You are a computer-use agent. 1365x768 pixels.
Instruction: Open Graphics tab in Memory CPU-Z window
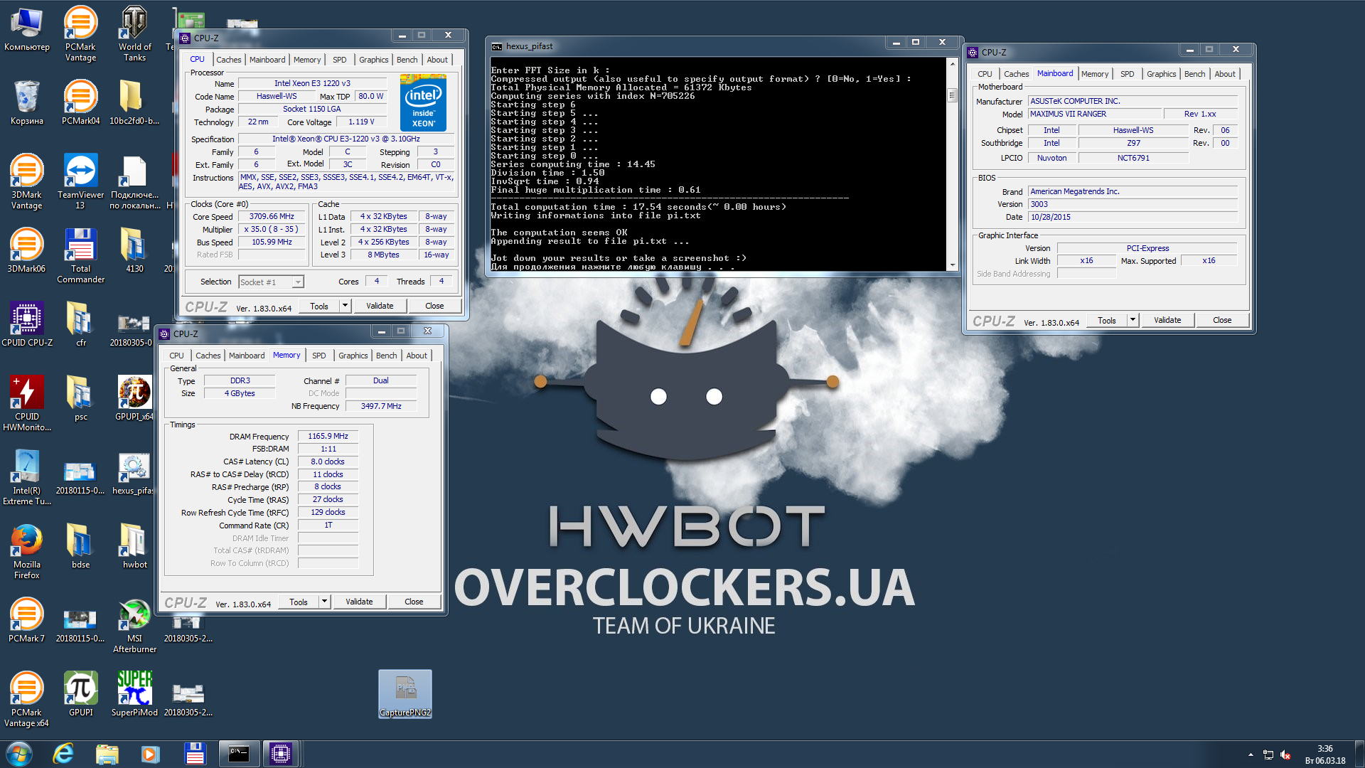click(x=353, y=356)
